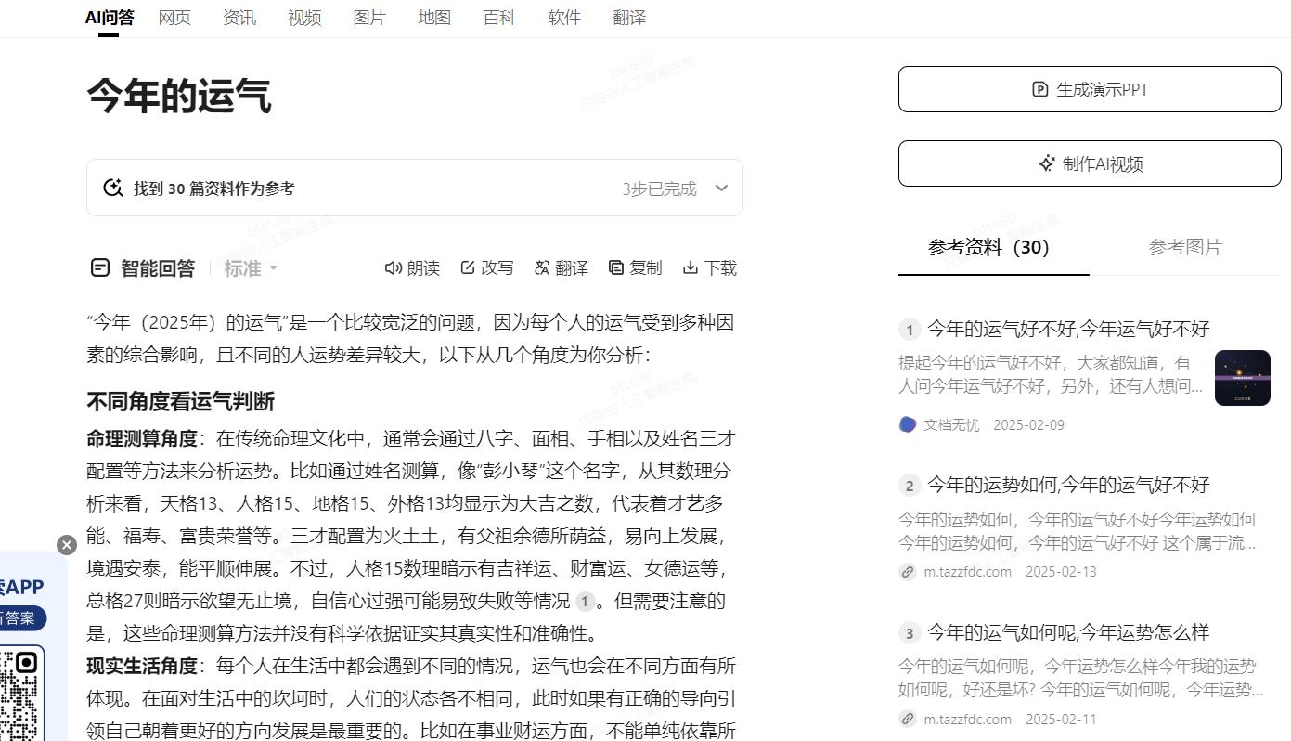This screenshot has width=1291, height=741.
Task: Scan area: click the QR code image
Action: point(22,692)
